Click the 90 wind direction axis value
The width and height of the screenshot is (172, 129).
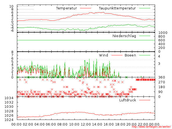click(160, 92)
